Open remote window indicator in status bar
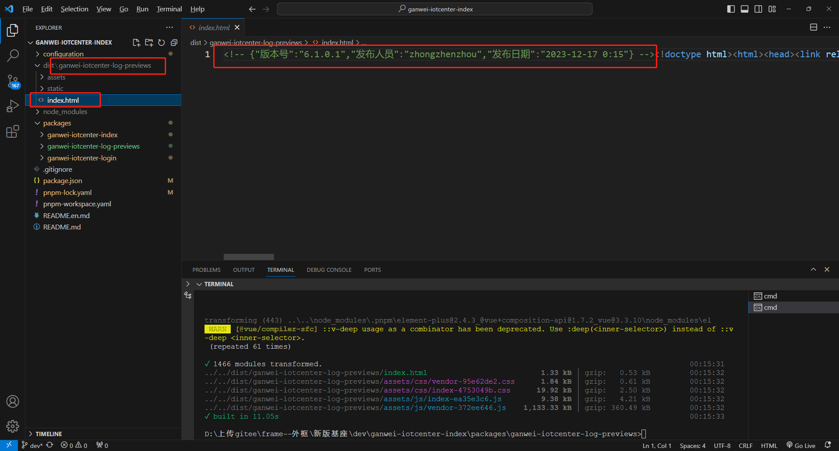This screenshot has height=451, width=839. [x=9, y=445]
